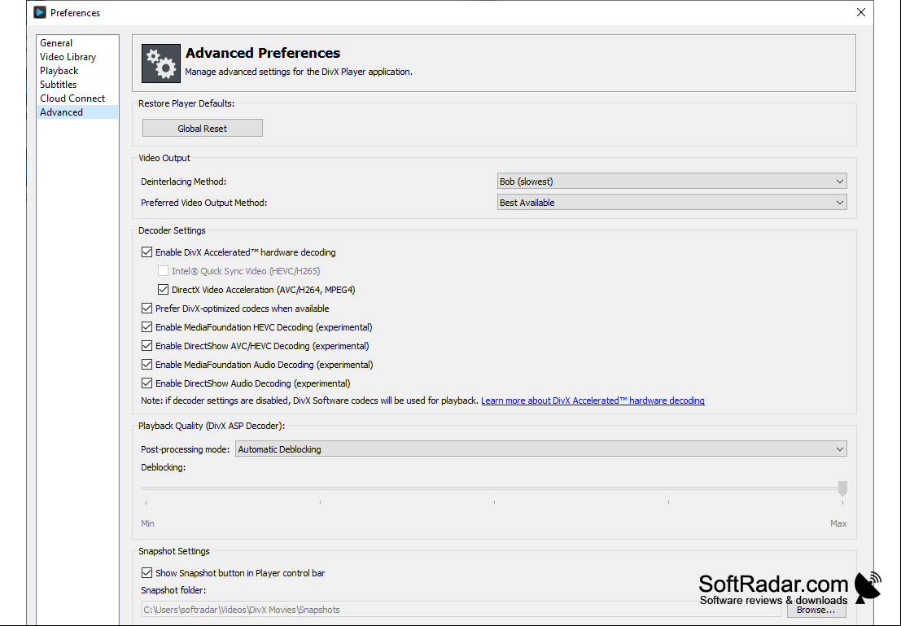Toggle DirectShow AVC/HEVC Decoding checkbox

147,346
